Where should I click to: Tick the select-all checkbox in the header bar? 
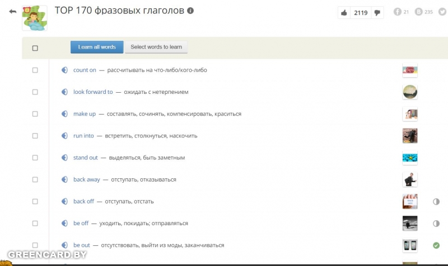click(x=35, y=48)
